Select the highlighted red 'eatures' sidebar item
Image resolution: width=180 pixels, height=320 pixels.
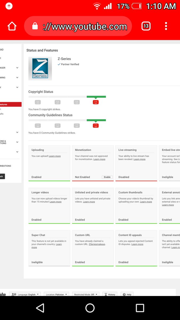pyautogui.click(x=11, y=105)
